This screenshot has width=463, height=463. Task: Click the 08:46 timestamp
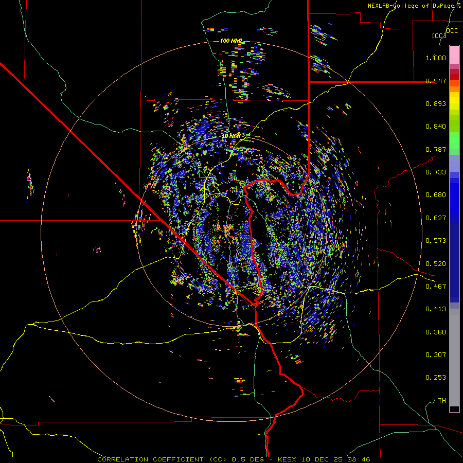tap(359, 459)
